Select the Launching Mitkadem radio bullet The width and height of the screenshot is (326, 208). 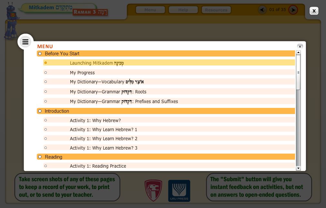coord(46,63)
